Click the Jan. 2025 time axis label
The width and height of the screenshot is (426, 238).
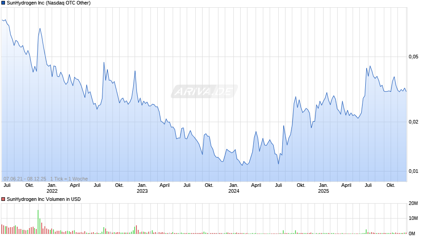(323, 188)
